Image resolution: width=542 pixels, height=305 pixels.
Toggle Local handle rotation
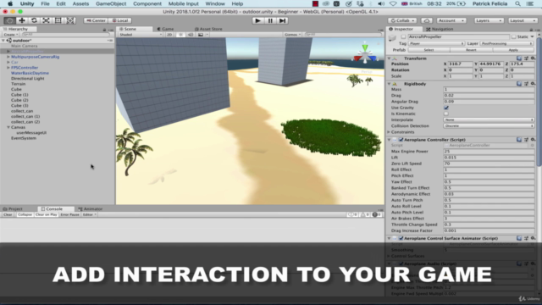[x=120, y=20]
